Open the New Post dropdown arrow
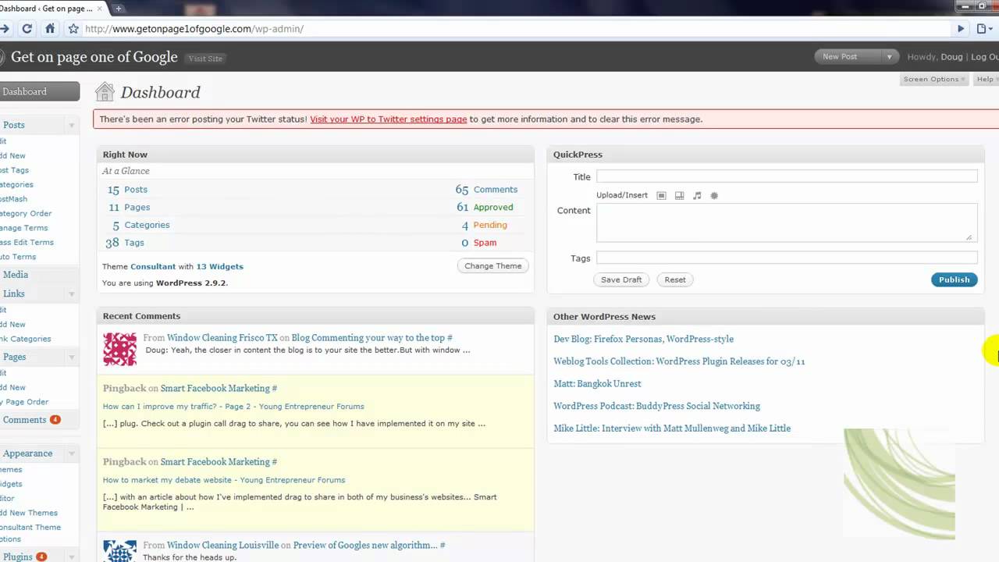999x562 pixels. click(889, 56)
